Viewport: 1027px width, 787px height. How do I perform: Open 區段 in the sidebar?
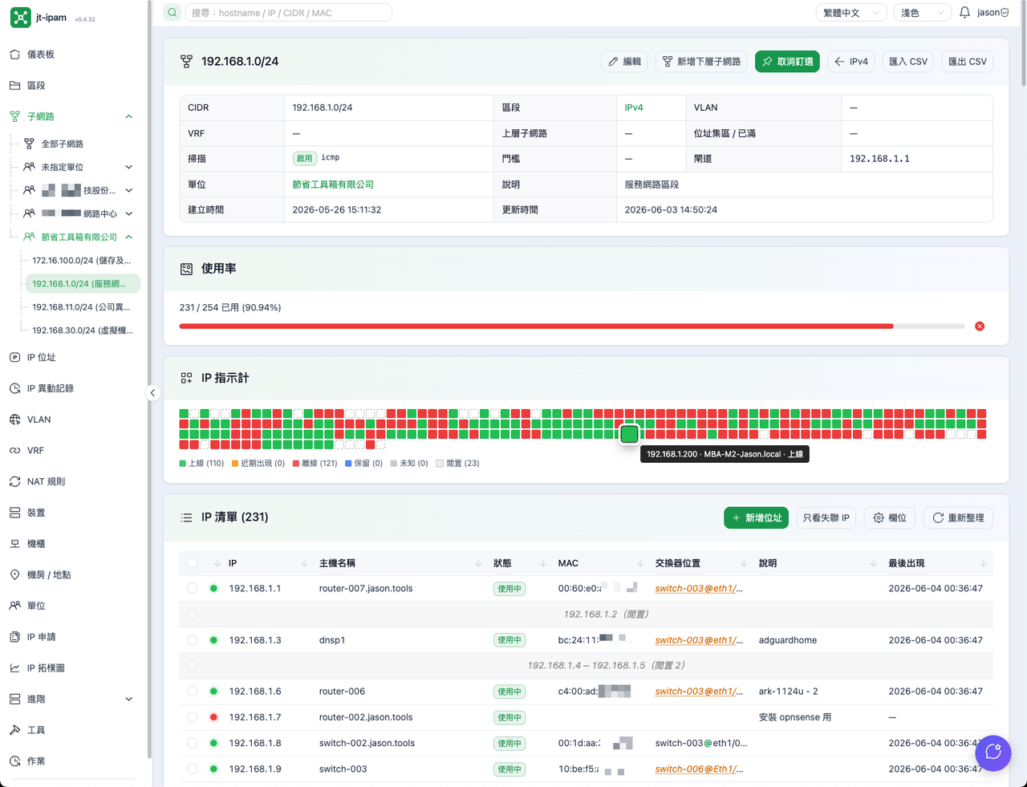36,85
